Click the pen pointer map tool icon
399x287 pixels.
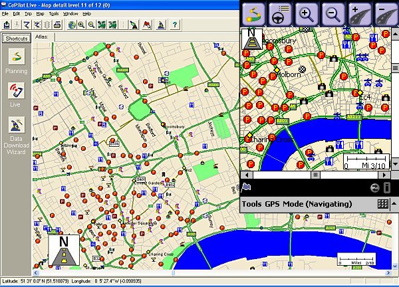134,25
